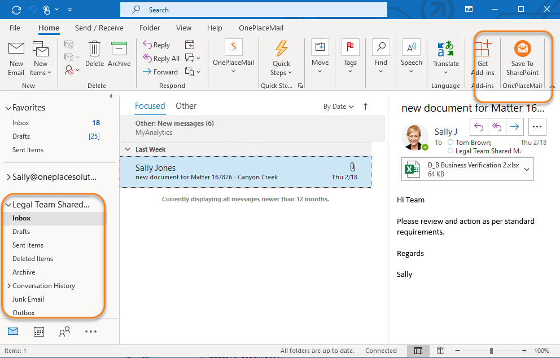This screenshot has width=560, height=358.
Task: Switch to the Mail view icon
Action: (x=13, y=332)
